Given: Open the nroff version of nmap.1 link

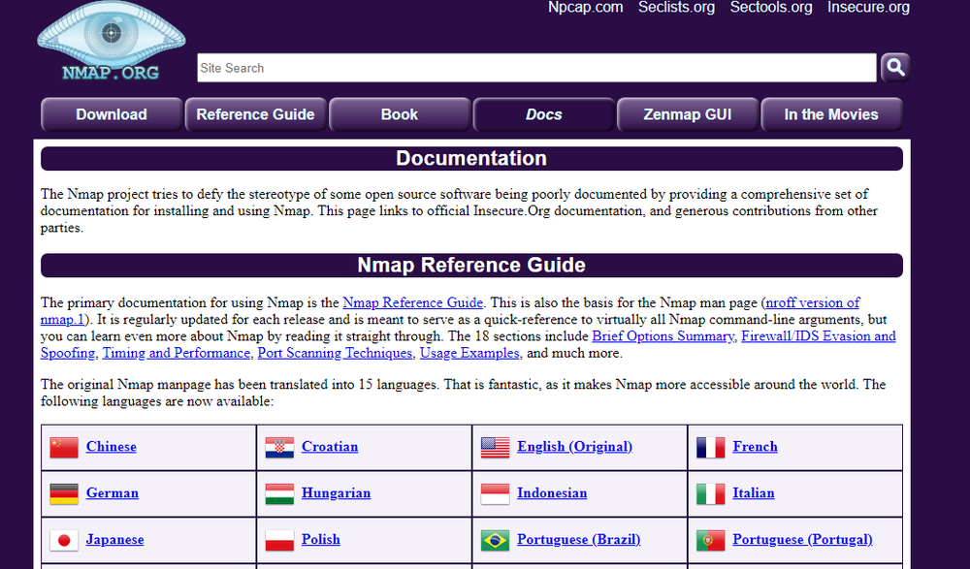Looking at the screenshot, I should point(812,302).
